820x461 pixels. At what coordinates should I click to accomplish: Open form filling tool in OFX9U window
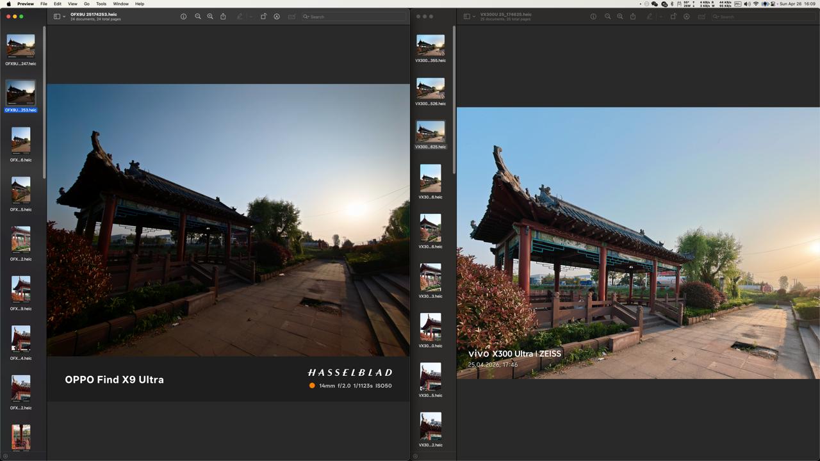(291, 17)
